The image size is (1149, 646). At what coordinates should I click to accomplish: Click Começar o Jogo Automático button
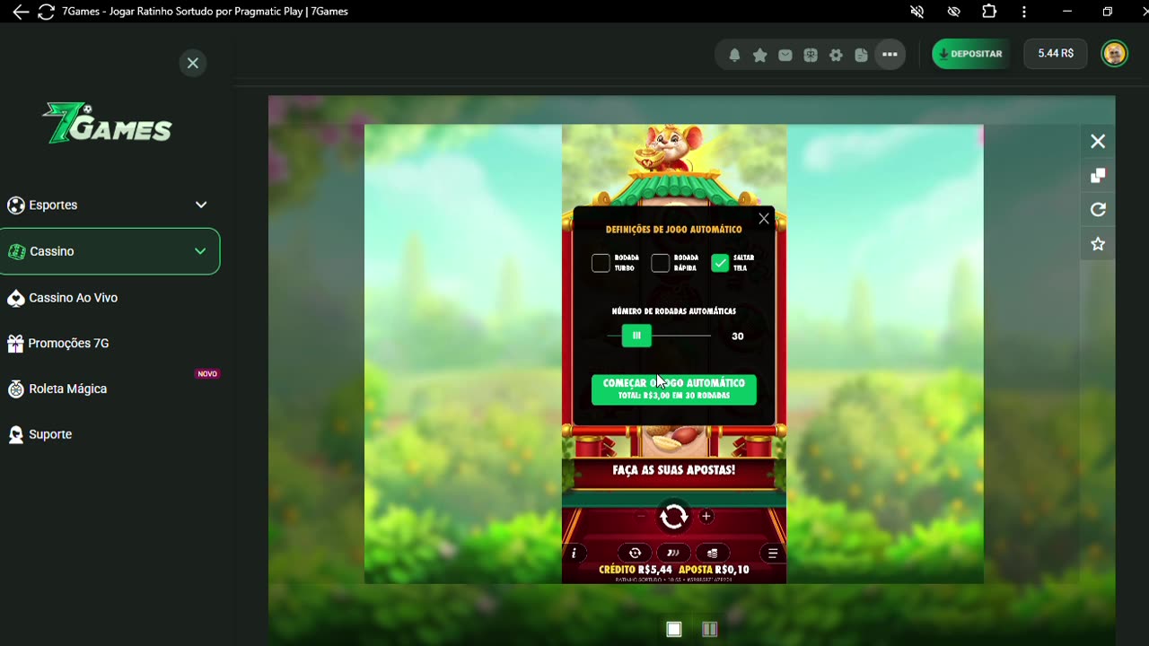pyautogui.click(x=674, y=389)
